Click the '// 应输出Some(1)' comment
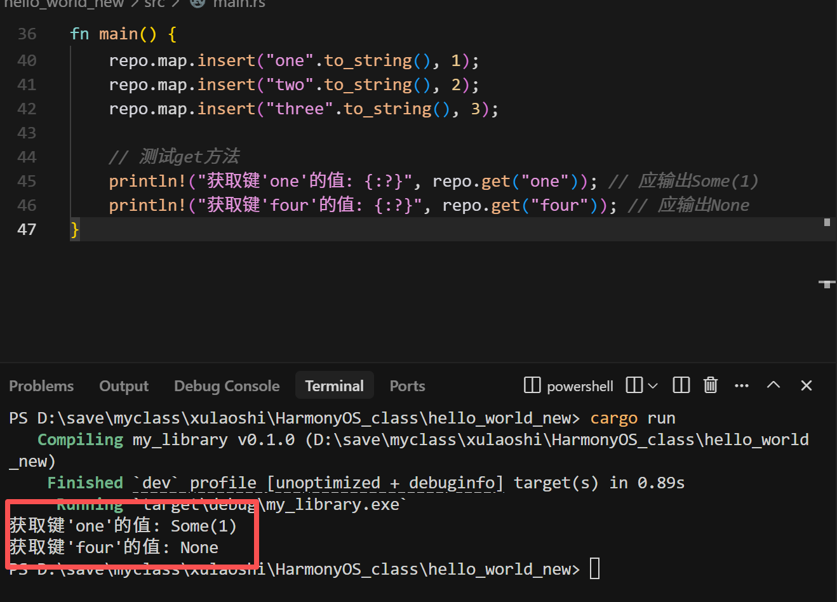The image size is (837, 602). click(683, 182)
